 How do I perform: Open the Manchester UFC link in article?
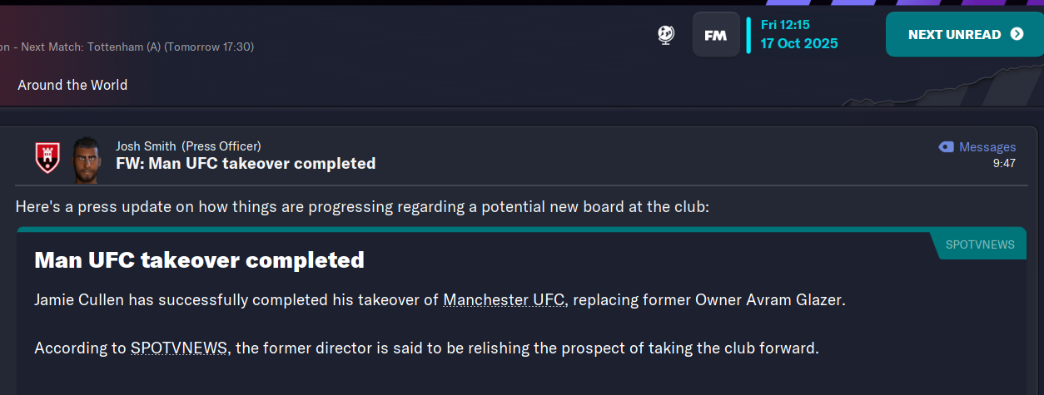point(505,299)
